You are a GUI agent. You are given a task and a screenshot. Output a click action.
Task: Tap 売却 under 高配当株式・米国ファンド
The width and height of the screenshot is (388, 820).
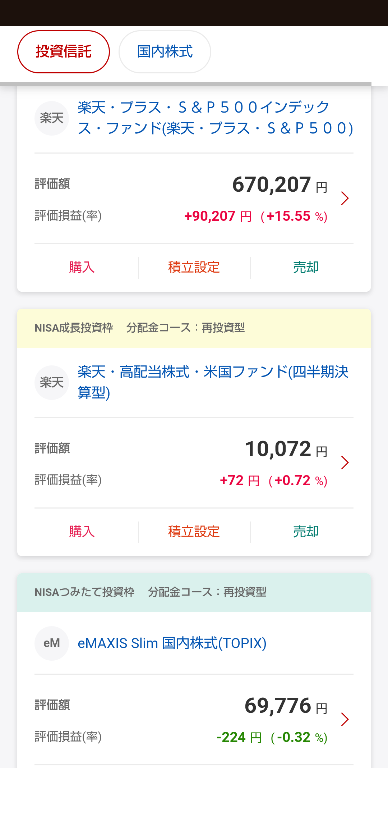point(306,532)
